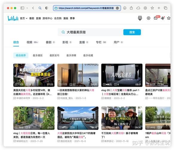Open title 大理这家凯悦大中华区CAT7的隐奢酒店

click(76, 135)
